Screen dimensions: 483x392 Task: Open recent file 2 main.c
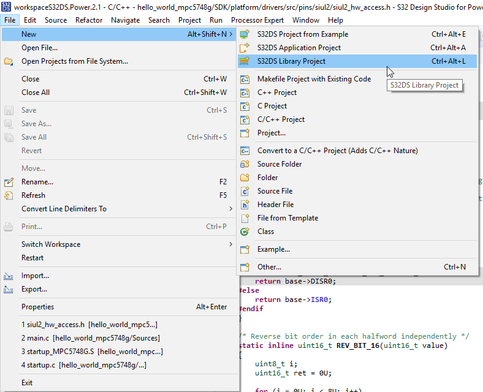point(120,338)
